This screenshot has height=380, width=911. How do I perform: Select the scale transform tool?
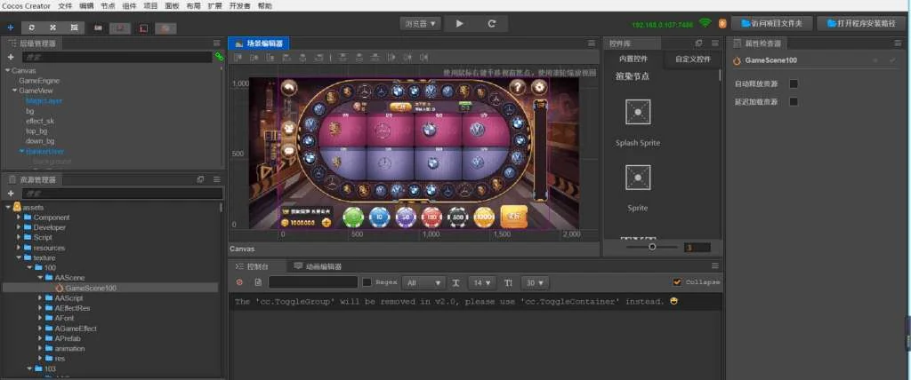click(52, 28)
